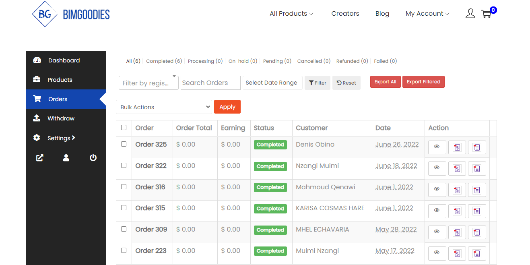Screen dimensions: 530x265
Task: Click the Export All button
Action: pyautogui.click(x=386, y=82)
